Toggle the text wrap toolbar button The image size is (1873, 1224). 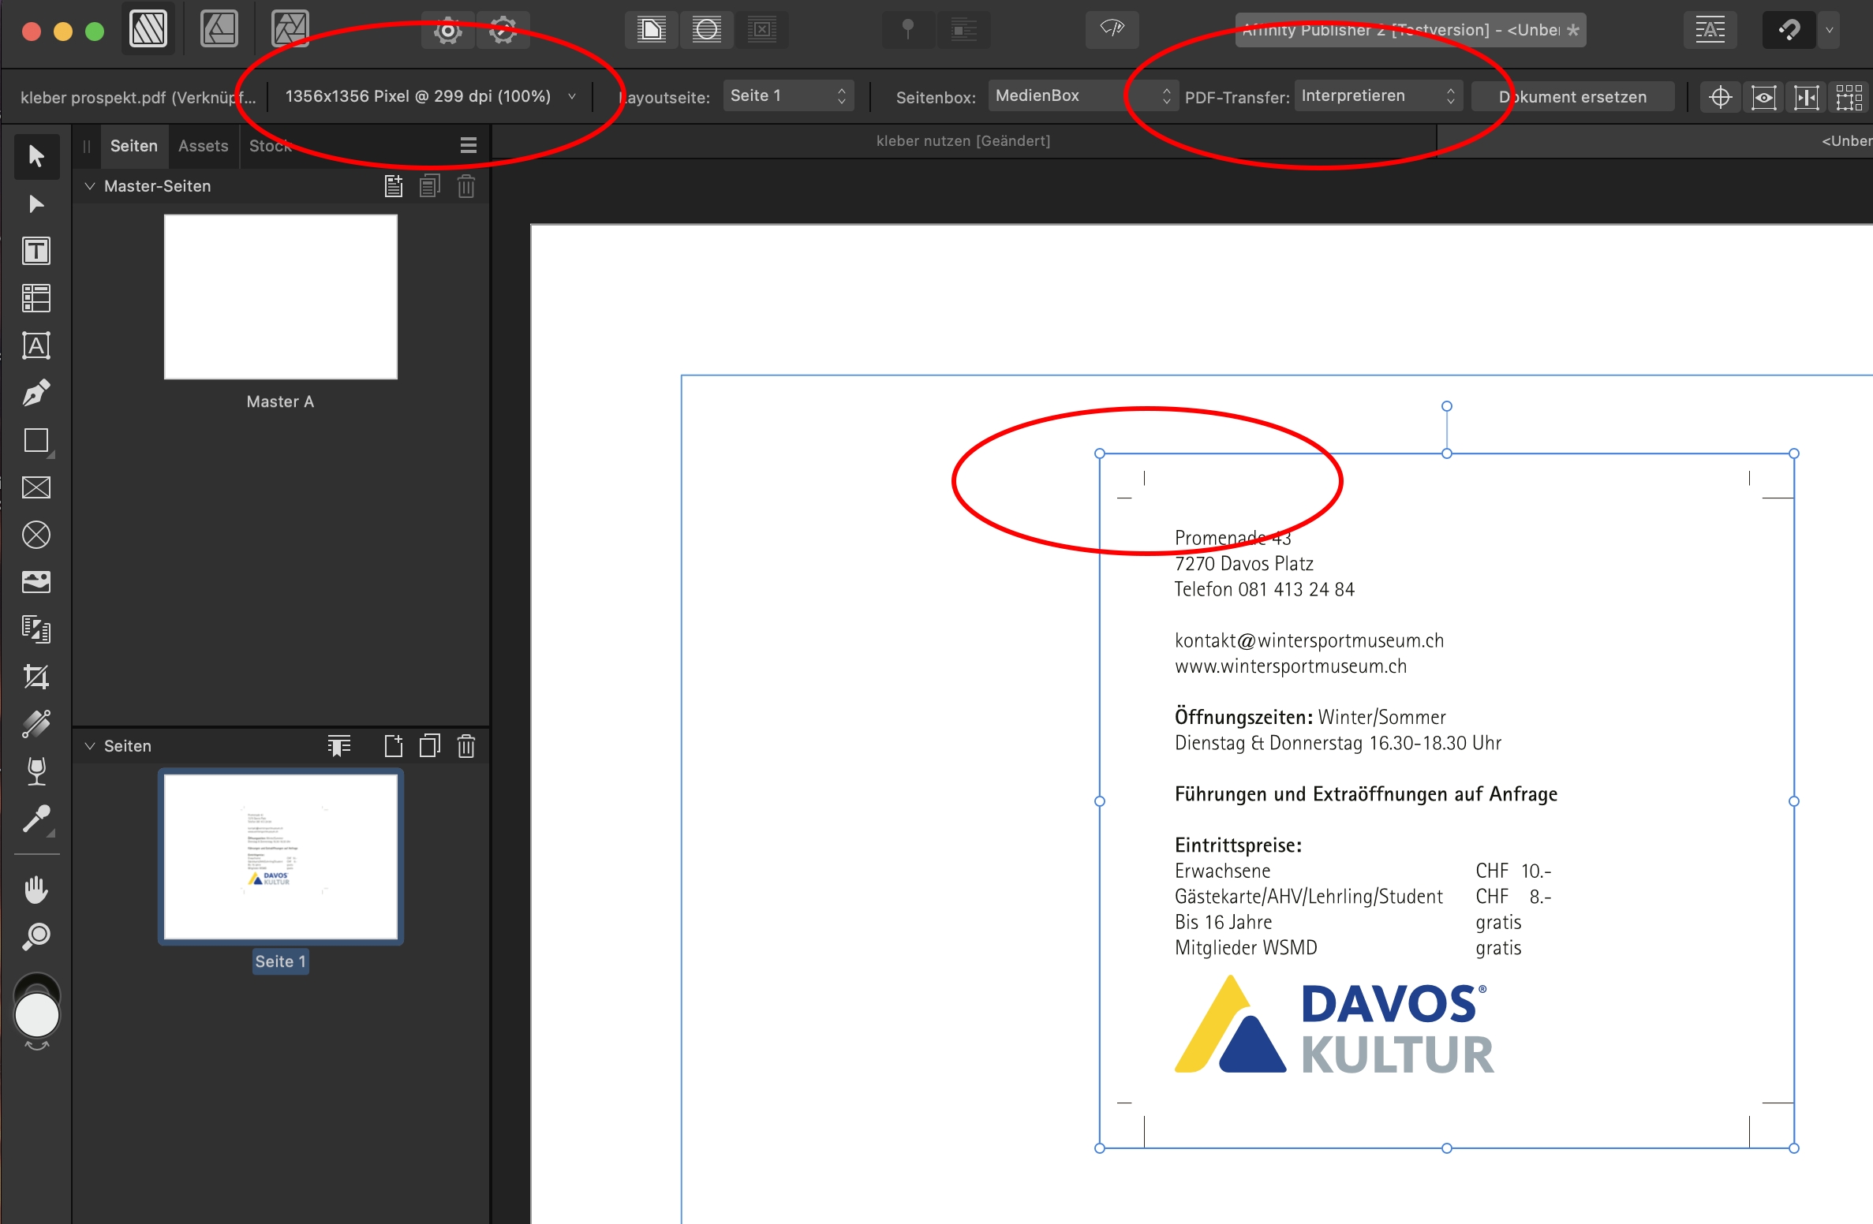click(x=963, y=30)
